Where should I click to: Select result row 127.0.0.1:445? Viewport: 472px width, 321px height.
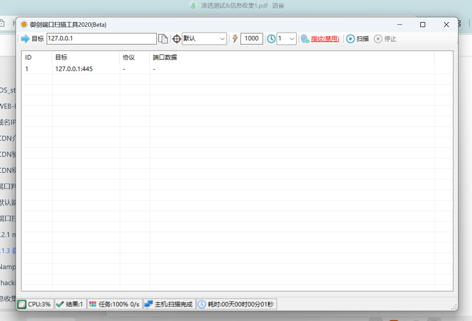[237, 69]
